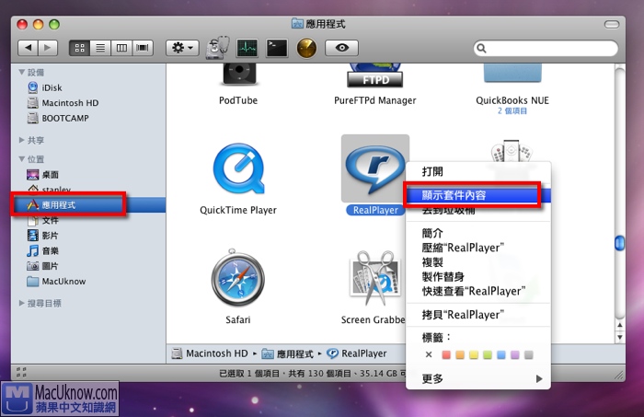This screenshot has height=417, width=644.
Task: Click the Quick Look eye button
Action: coord(341,48)
